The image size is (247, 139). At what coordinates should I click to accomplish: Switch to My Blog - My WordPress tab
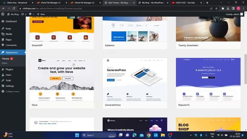pyautogui.click(x=152, y=3)
